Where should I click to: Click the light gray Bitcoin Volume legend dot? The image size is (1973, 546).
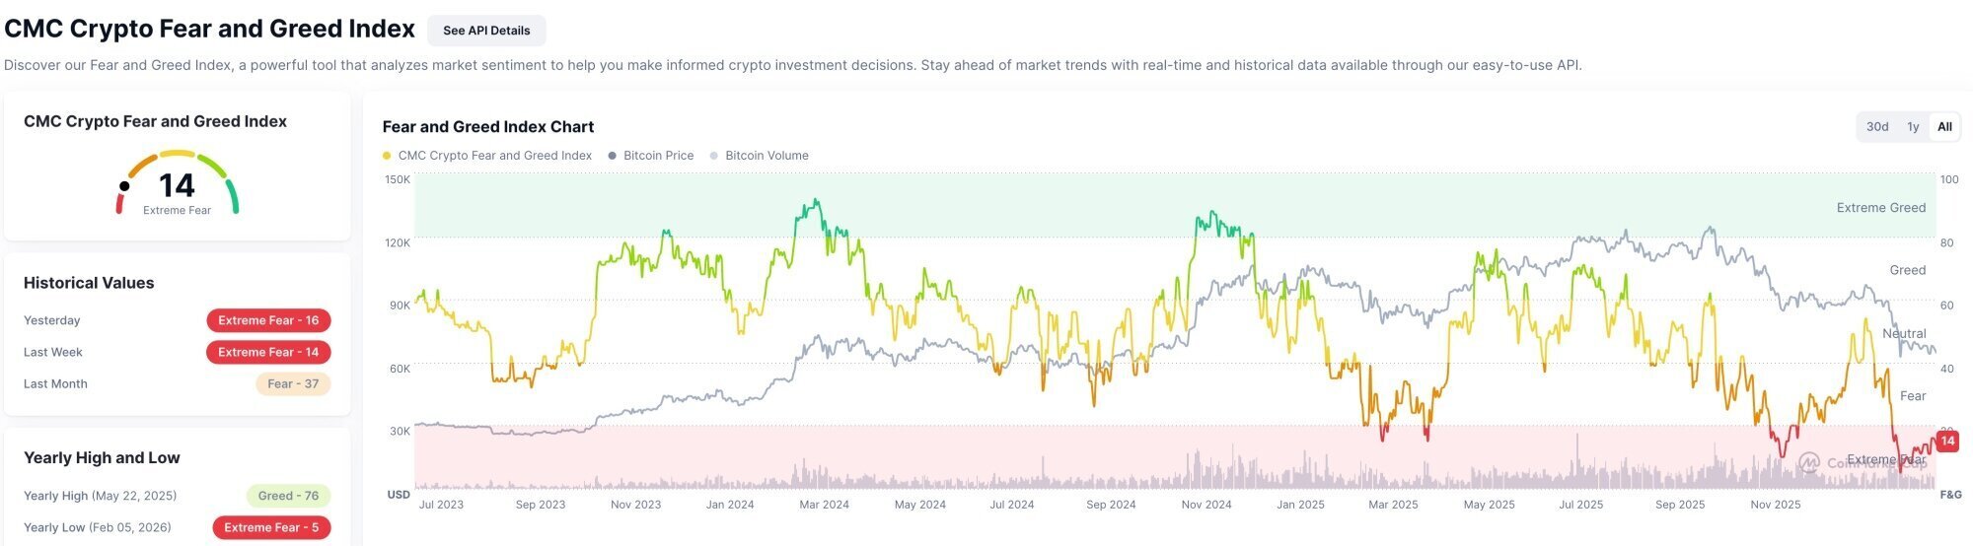(714, 156)
